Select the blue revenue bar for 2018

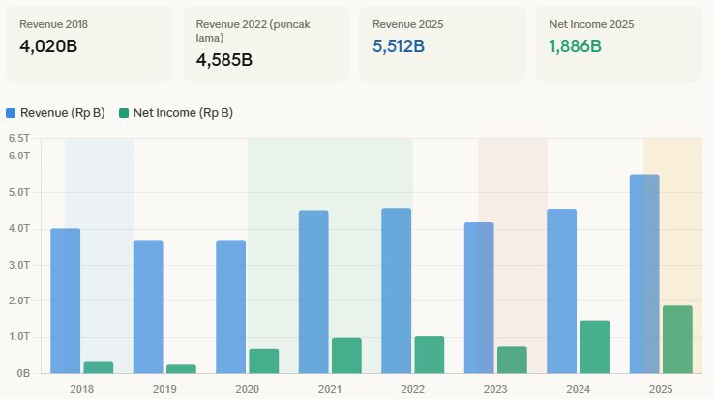65,299
